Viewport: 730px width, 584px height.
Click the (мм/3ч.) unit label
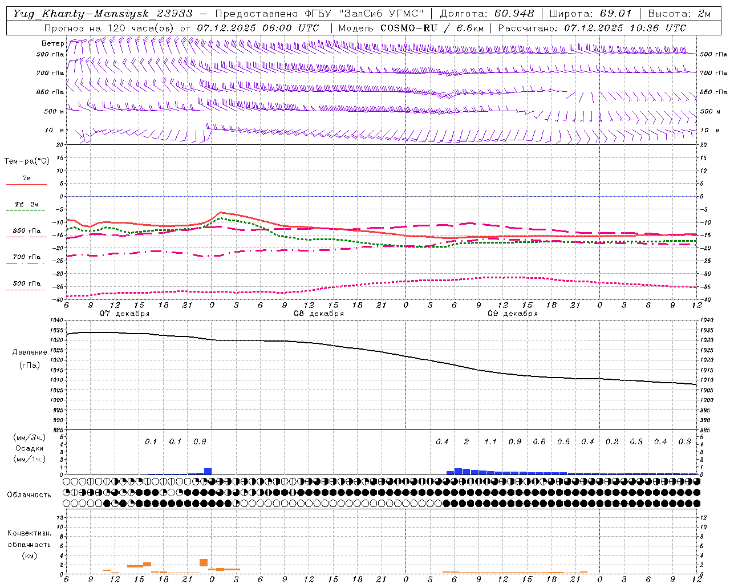[x=30, y=437]
